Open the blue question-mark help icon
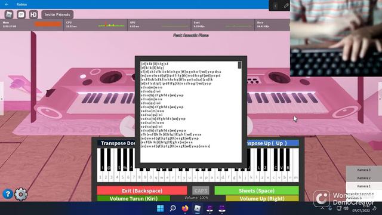Image resolution: width=382 pixels, height=215 pixels. point(8,194)
